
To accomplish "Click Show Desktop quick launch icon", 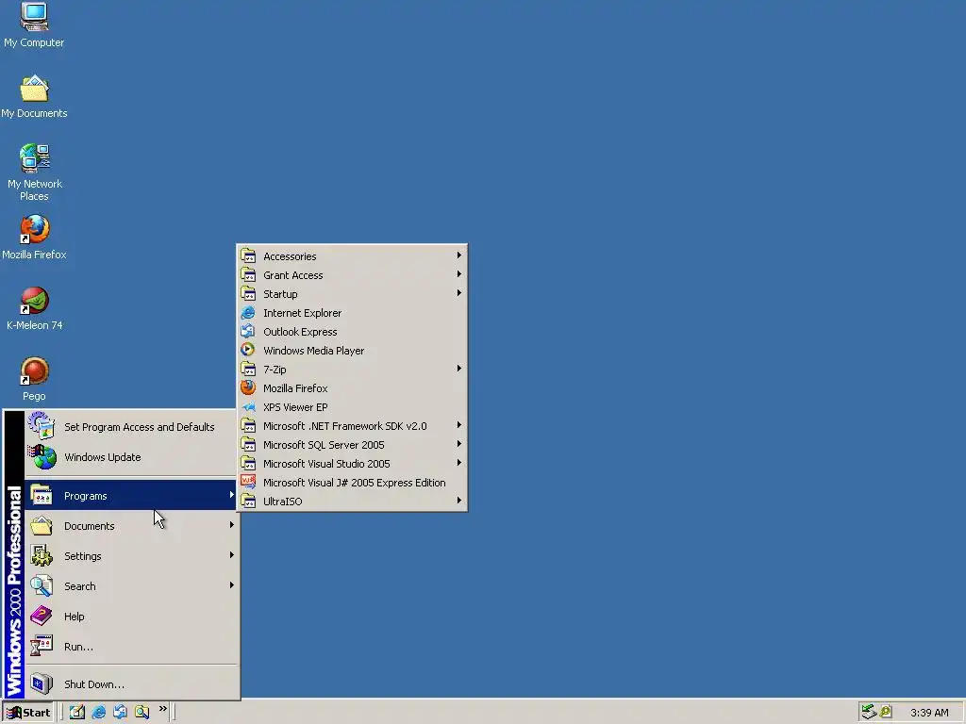I will click(77, 713).
